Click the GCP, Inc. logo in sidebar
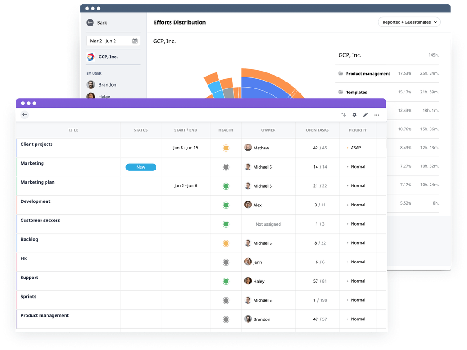The image size is (467, 350). click(x=91, y=57)
